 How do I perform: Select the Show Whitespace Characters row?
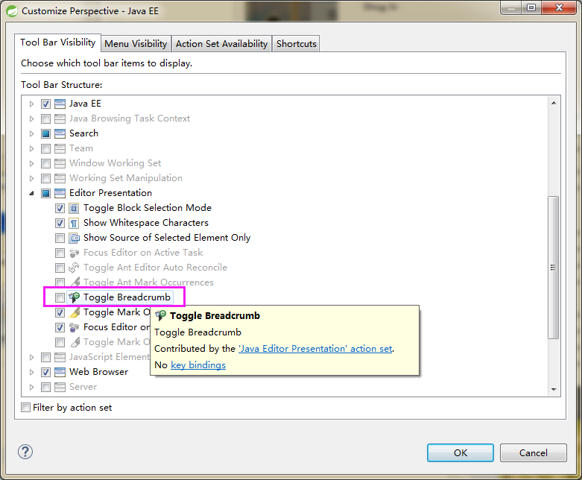coord(146,223)
